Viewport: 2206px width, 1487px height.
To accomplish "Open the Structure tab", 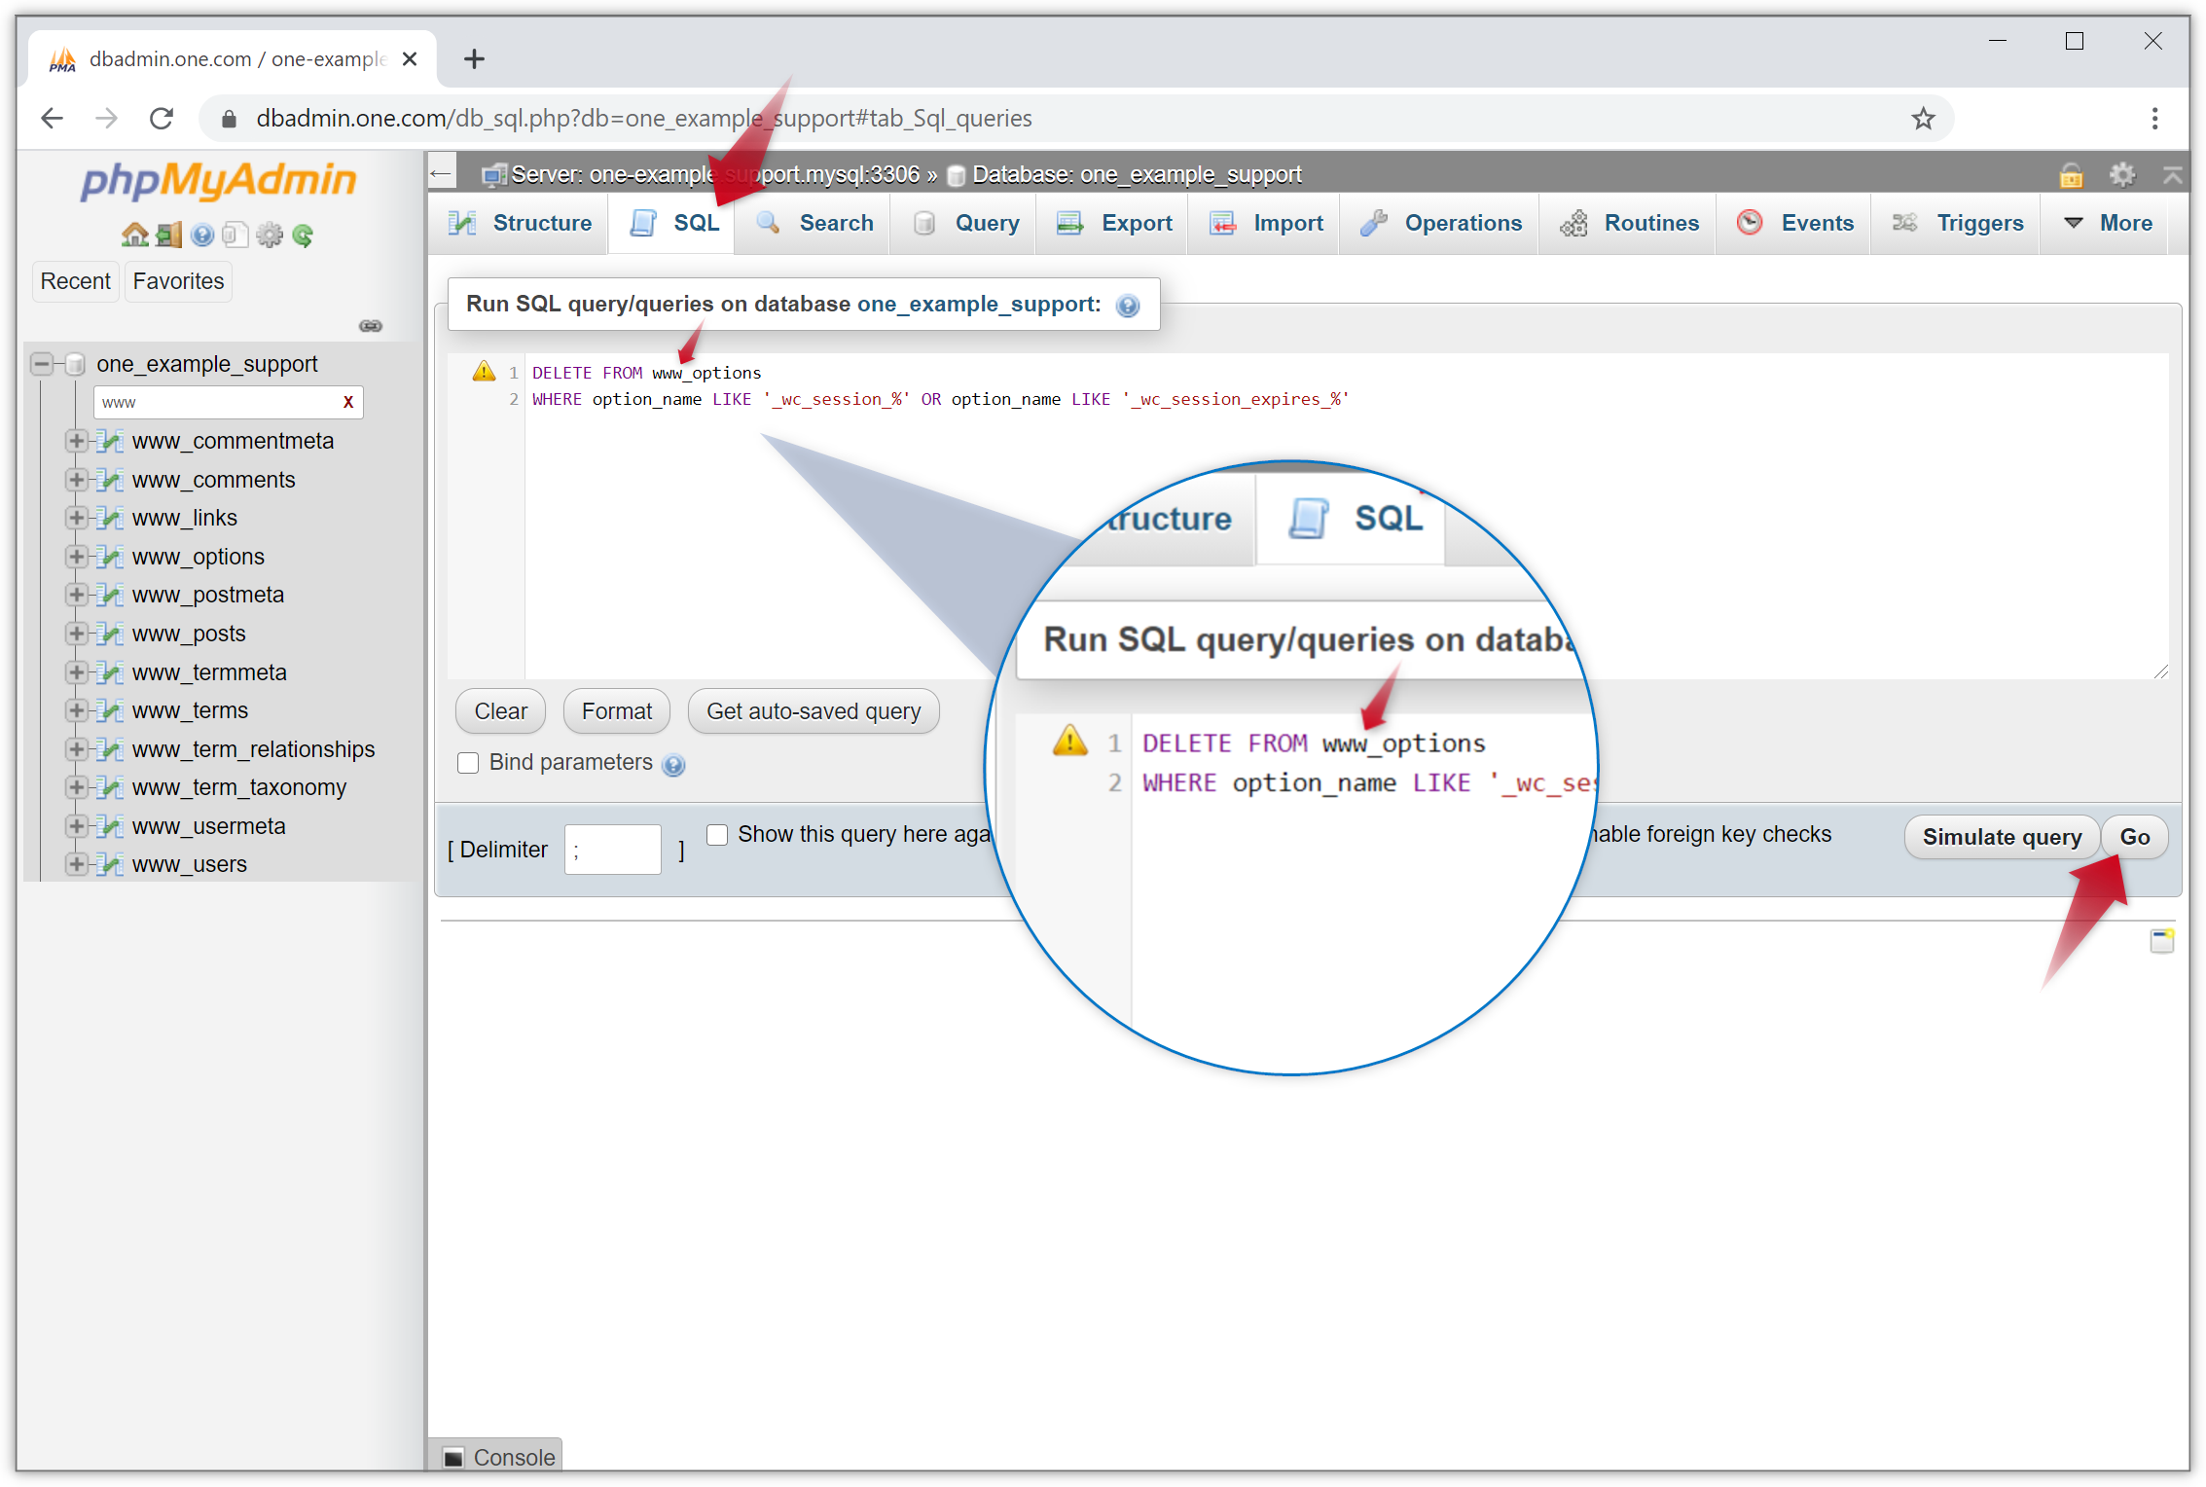I will [x=521, y=223].
